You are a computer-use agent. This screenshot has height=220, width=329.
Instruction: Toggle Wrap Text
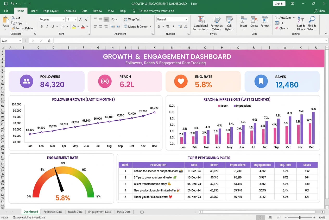click(132, 19)
